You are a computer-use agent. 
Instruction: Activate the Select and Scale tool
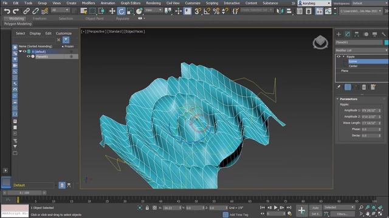(x=130, y=11)
